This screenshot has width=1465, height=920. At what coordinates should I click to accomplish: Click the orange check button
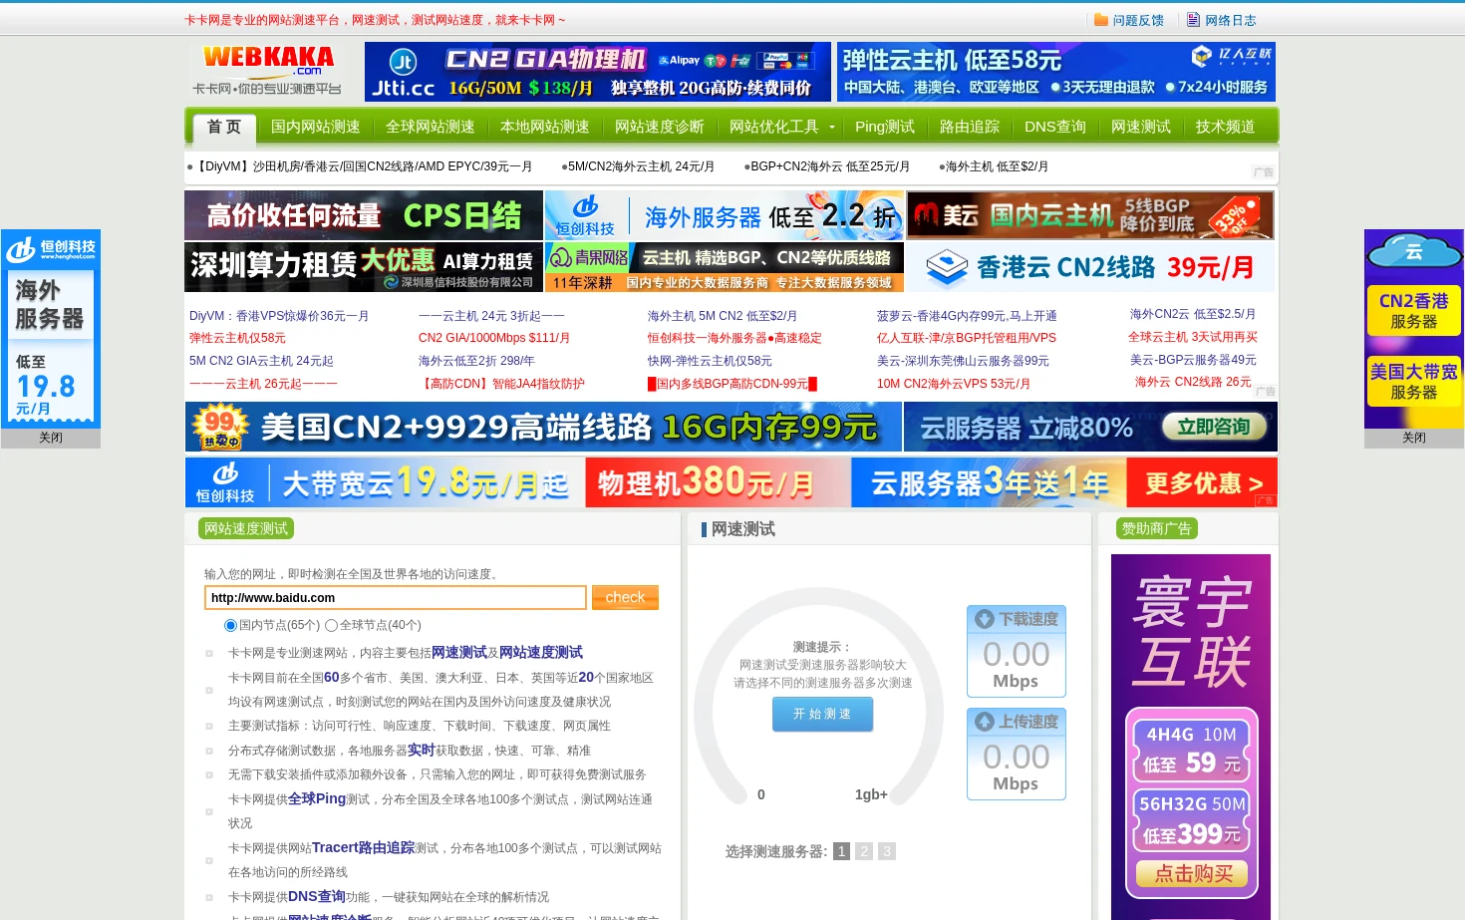point(625,597)
